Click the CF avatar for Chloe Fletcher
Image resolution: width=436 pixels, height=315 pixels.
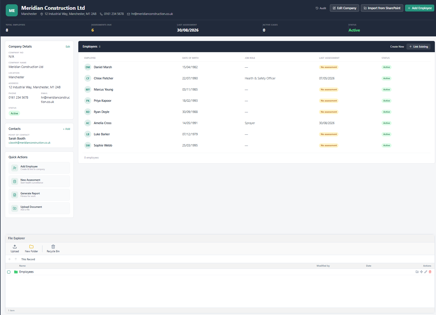[x=88, y=79]
